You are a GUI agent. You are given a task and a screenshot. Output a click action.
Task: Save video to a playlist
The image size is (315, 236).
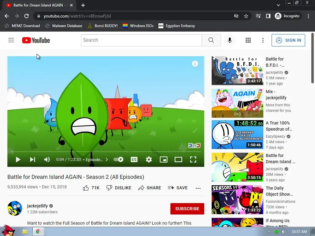[x=177, y=188]
